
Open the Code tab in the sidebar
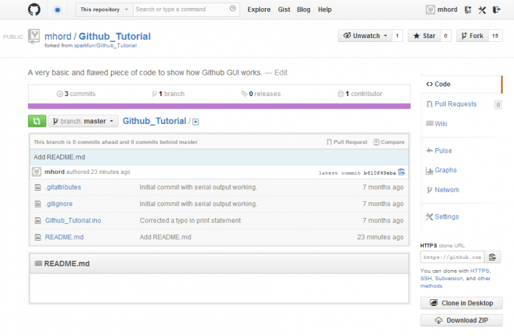[x=461, y=84]
